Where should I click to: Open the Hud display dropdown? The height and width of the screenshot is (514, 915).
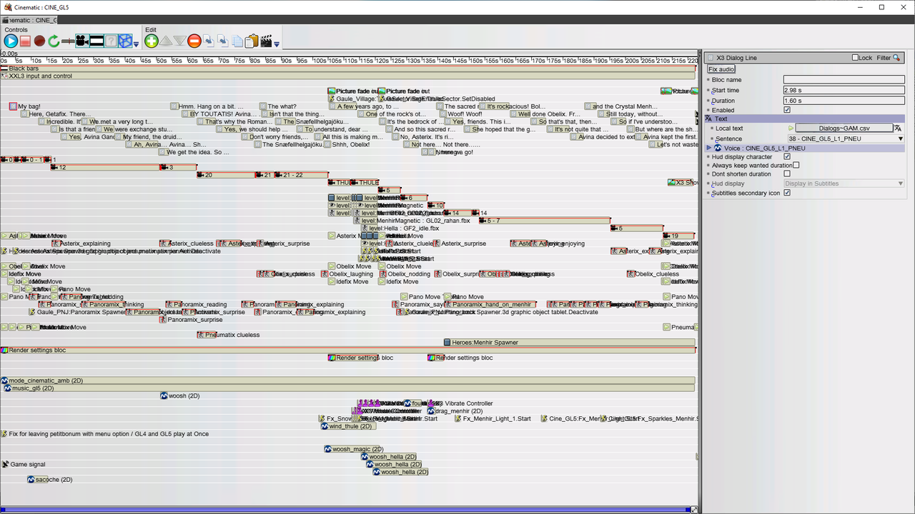coord(844,183)
